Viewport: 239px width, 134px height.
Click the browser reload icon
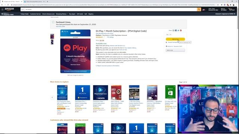click(8, 5)
